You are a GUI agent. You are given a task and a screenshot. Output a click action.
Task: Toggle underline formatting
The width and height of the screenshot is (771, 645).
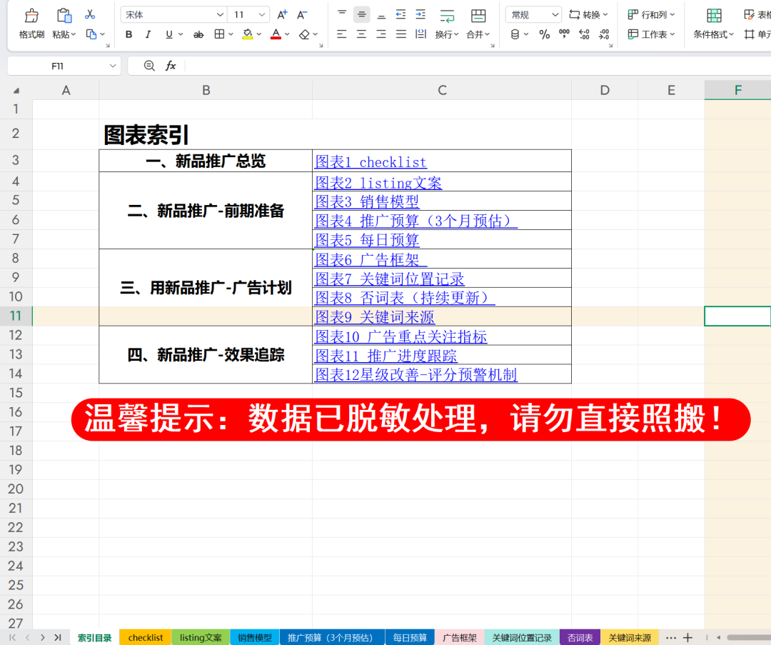coord(168,34)
